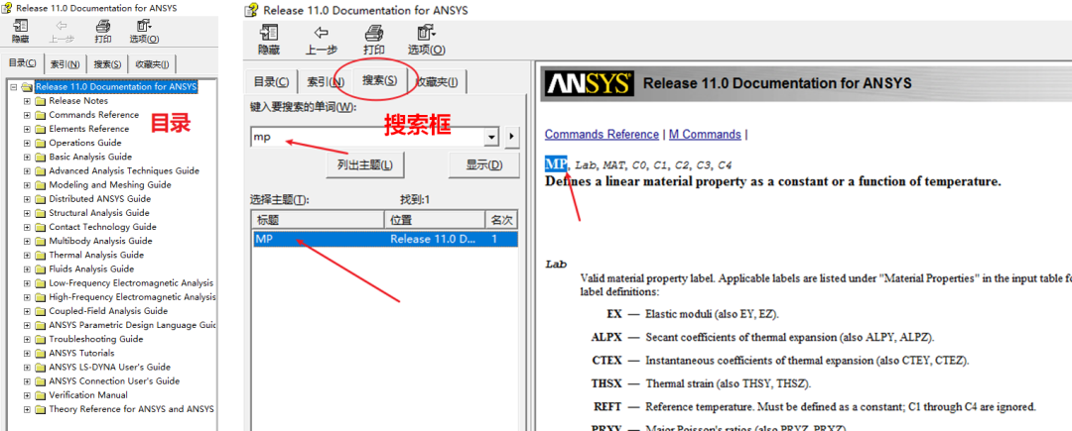Click search keyword input field

click(x=367, y=137)
